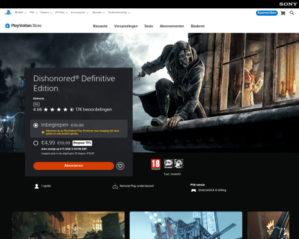299x239 pixels.
Task: Click the 4.66 rating score
Action: click(38, 109)
